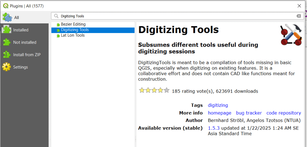307x147 pixels.
Task: Click the QGIS logo in title bar
Action: [x=6, y=6]
